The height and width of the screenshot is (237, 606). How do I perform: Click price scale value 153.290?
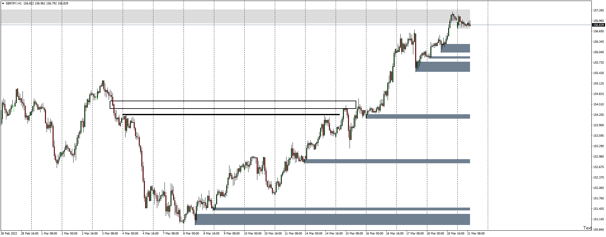598,146
